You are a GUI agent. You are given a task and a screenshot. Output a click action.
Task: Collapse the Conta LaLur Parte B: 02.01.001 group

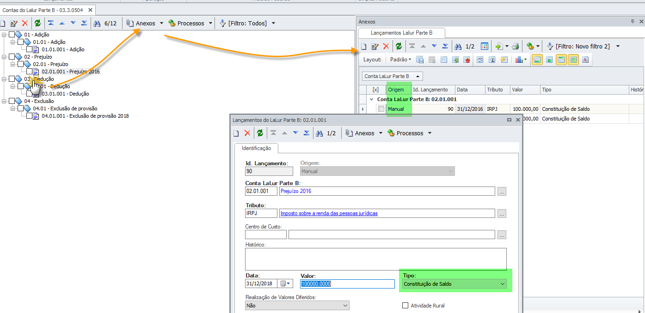[371, 99]
